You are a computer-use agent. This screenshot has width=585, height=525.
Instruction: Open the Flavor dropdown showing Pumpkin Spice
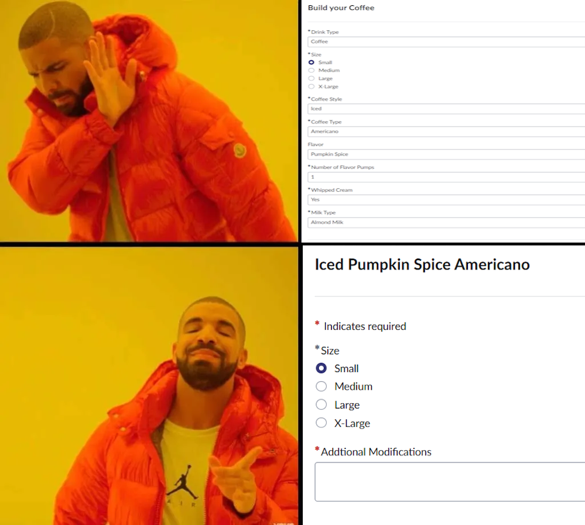pos(446,154)
